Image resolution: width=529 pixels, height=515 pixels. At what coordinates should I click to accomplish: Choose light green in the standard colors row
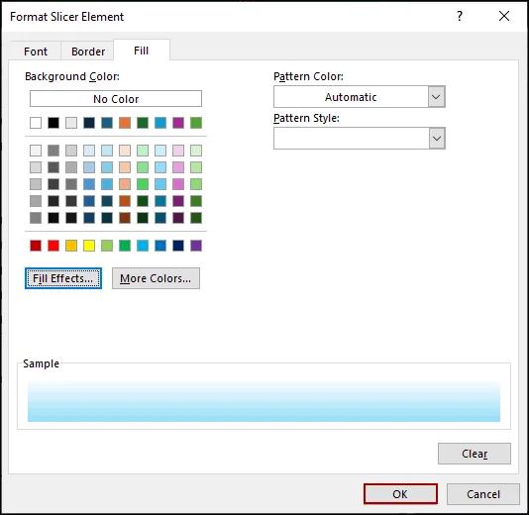(x=107, y=246)
